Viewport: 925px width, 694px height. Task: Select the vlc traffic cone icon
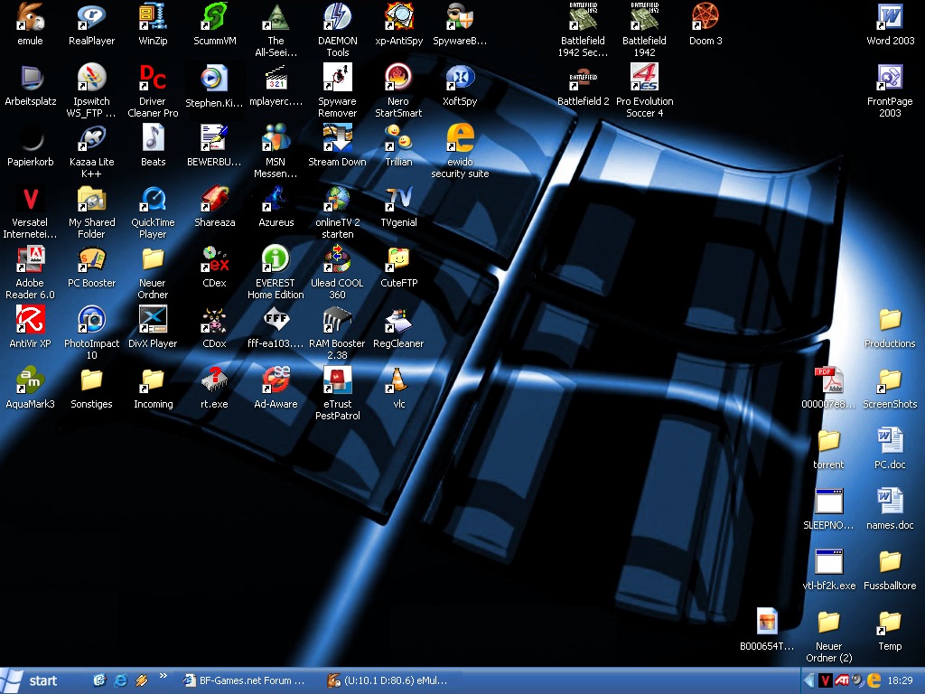pyautogui.click(x=398, y=387)
